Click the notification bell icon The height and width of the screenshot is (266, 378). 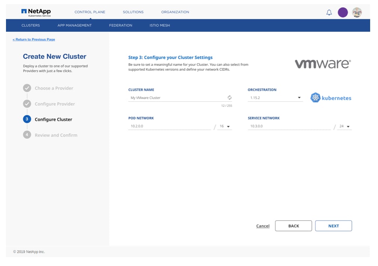pyautogui.click(x=329, y=12)
